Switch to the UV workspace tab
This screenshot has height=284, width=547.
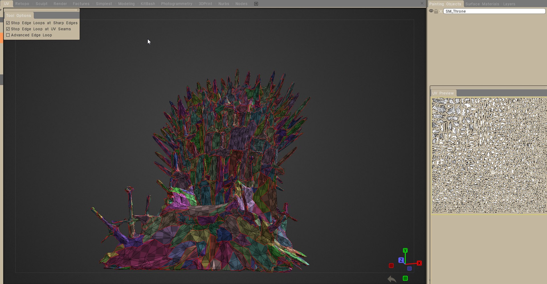point(6,4)
